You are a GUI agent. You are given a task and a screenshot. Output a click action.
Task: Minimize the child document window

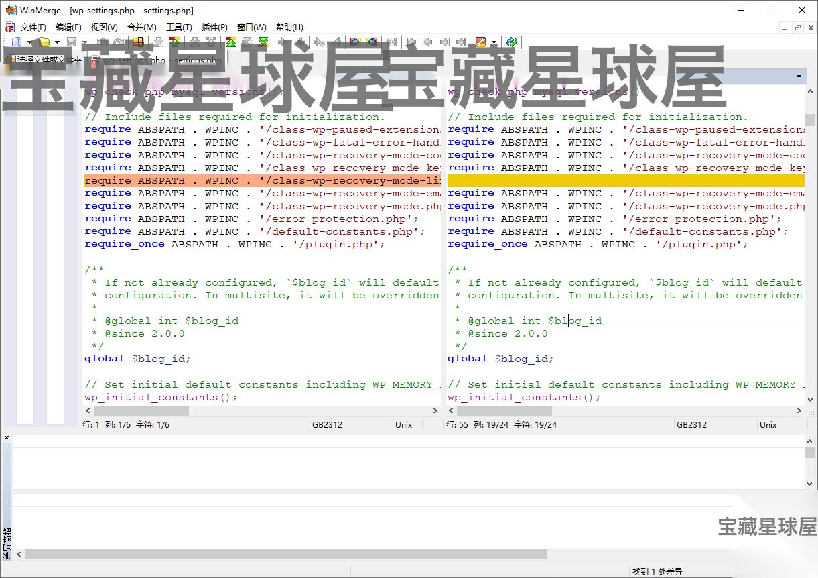click(785, 27)
